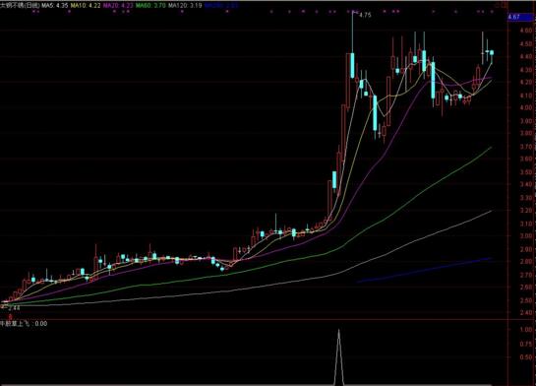Click the MA5 indicator label
This screenshot has height=386, width=536.
coord(55,6)
